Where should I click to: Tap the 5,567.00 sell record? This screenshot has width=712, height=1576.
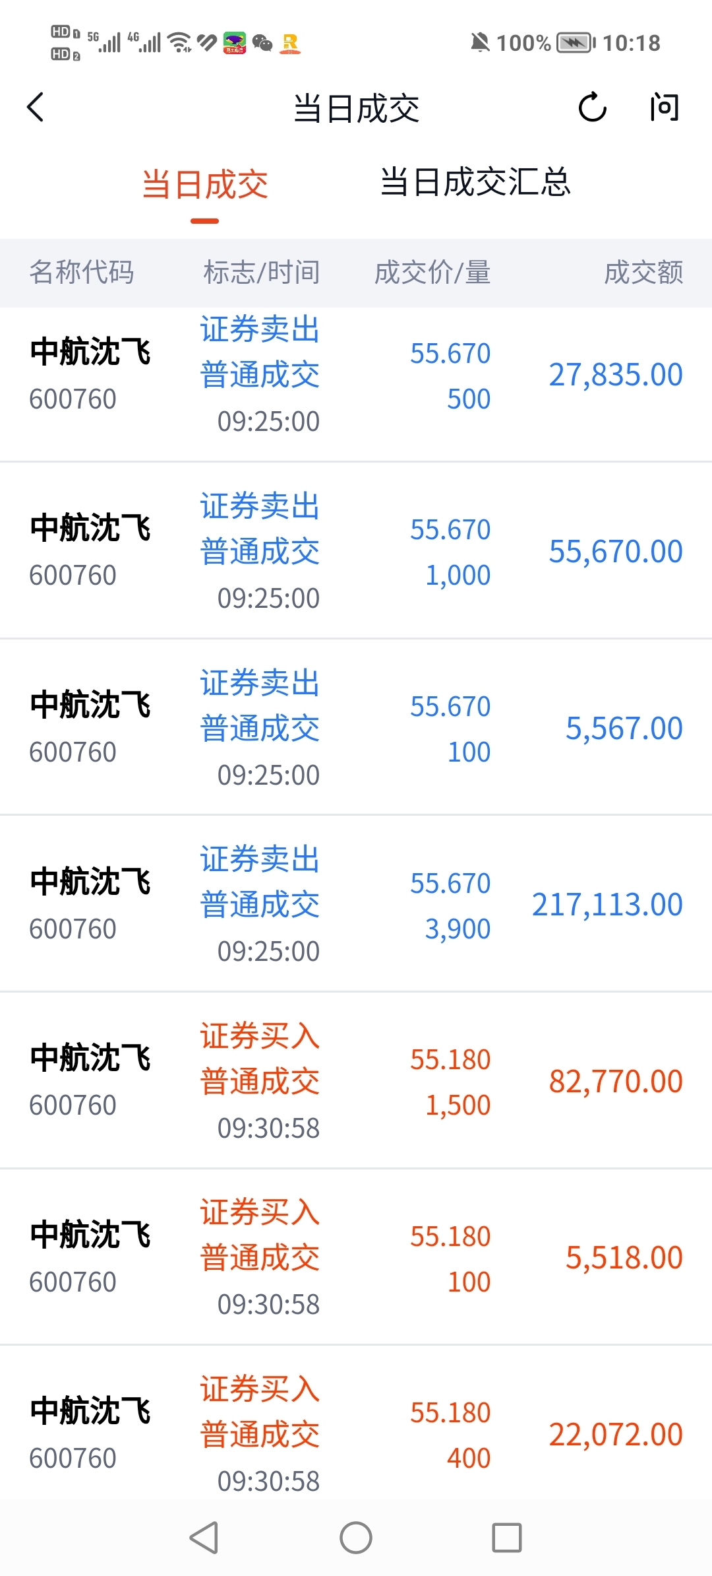(356, 729)
